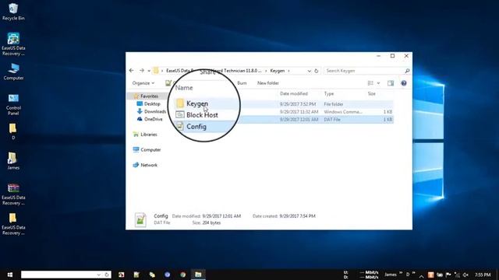The width and height of the screenshot is (499, 280).
Task: Maximize the Explorer window
Action: click(392, 56)
